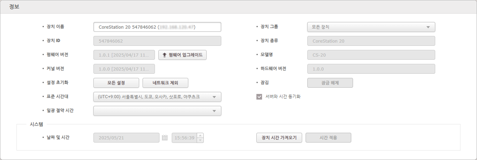The image size is (477, 160).
Task: Click the 모든 설정 reset button
Action: [116, 83]
